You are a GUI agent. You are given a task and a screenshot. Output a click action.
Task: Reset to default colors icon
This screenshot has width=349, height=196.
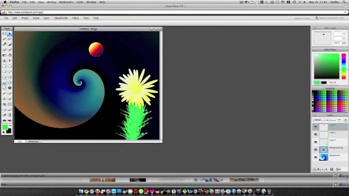coord(3,132)
